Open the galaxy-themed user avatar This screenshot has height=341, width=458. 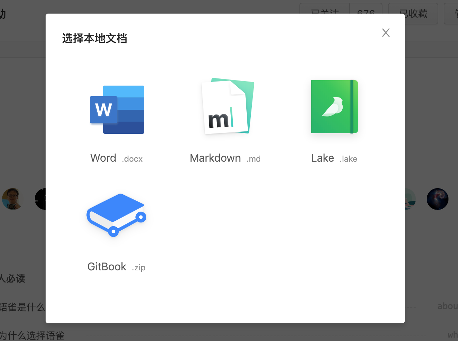pyautogui.click(x=437, y=199)
